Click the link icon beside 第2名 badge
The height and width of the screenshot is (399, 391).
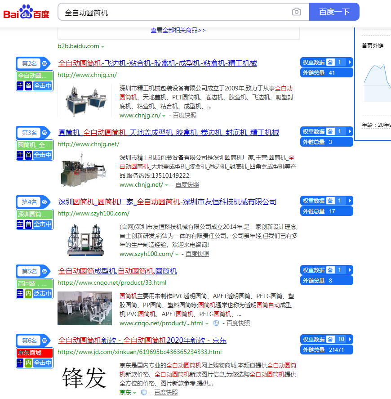(x=44, y=63)
